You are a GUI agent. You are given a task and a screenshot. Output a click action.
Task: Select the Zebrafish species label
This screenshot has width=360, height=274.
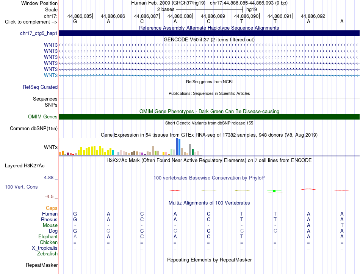point(47,254)
